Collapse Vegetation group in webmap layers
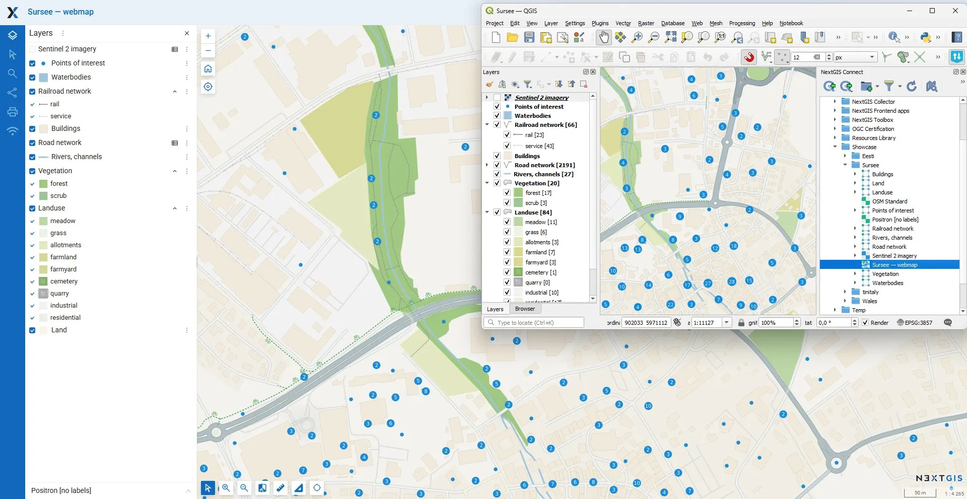Viewport: 967px width, 499px height. 175,171
